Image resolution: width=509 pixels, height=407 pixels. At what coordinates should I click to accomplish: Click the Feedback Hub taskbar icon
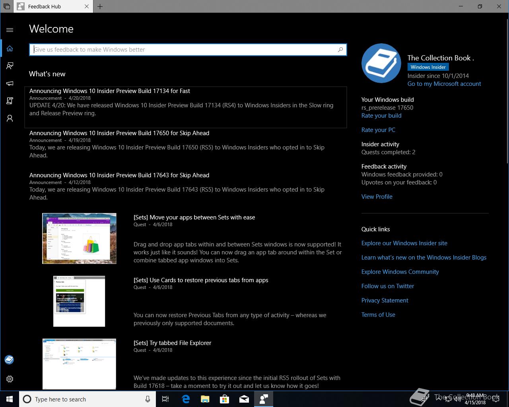click(x=264, y=399)
